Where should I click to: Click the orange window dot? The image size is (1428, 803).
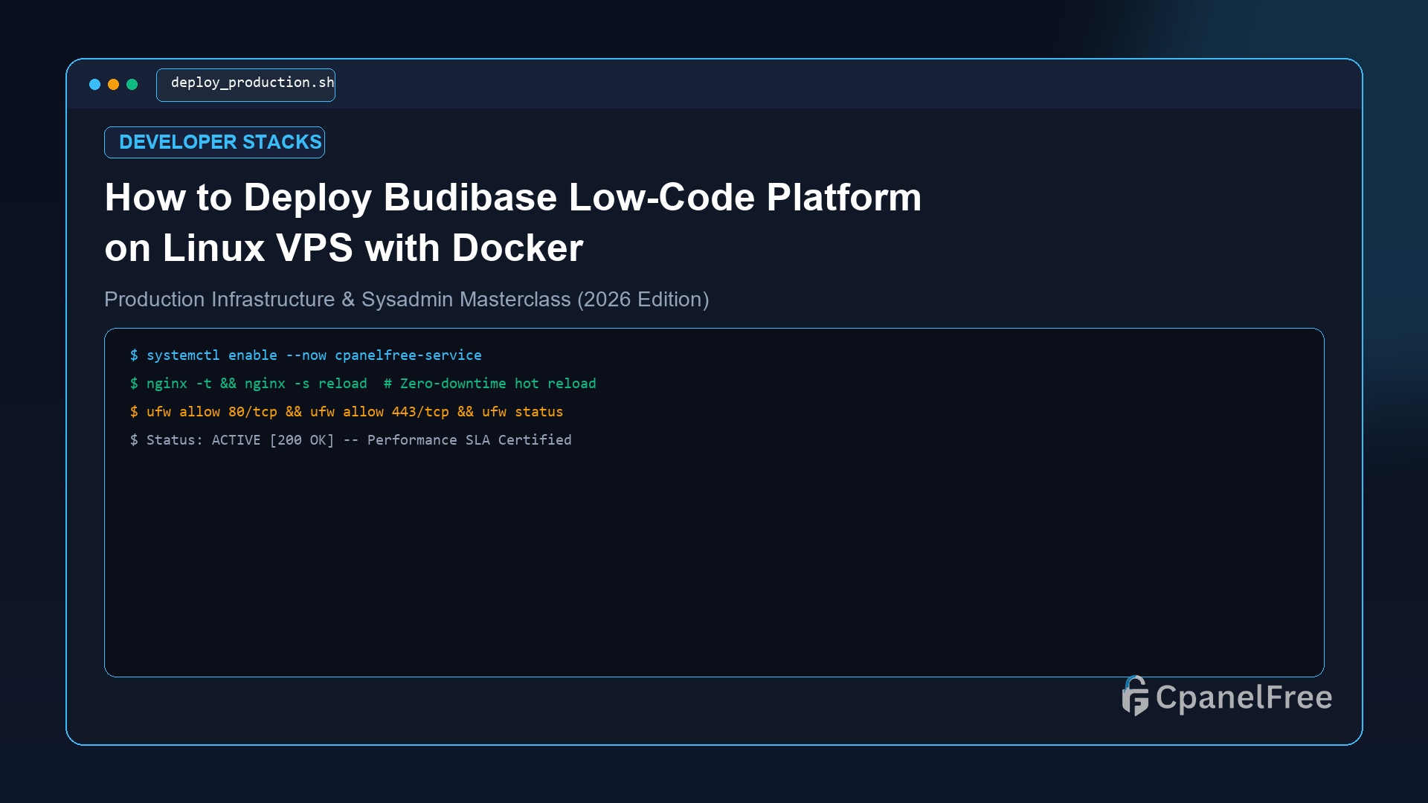pos(113,85)
